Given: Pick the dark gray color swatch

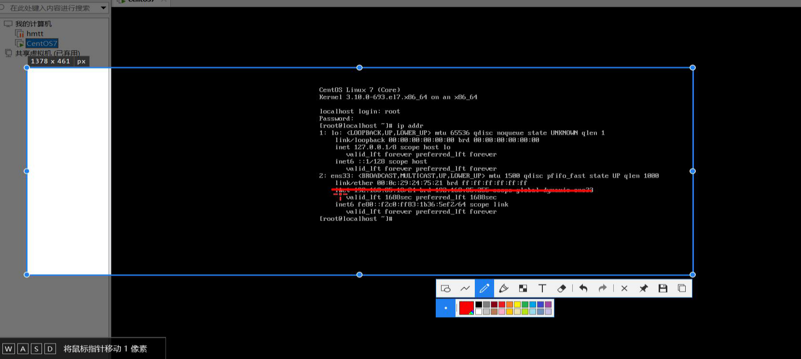Looking at the screenshot, I should tap(486, 304).
